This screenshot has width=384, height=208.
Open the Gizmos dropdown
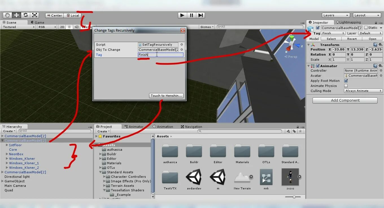click(207, 27)
